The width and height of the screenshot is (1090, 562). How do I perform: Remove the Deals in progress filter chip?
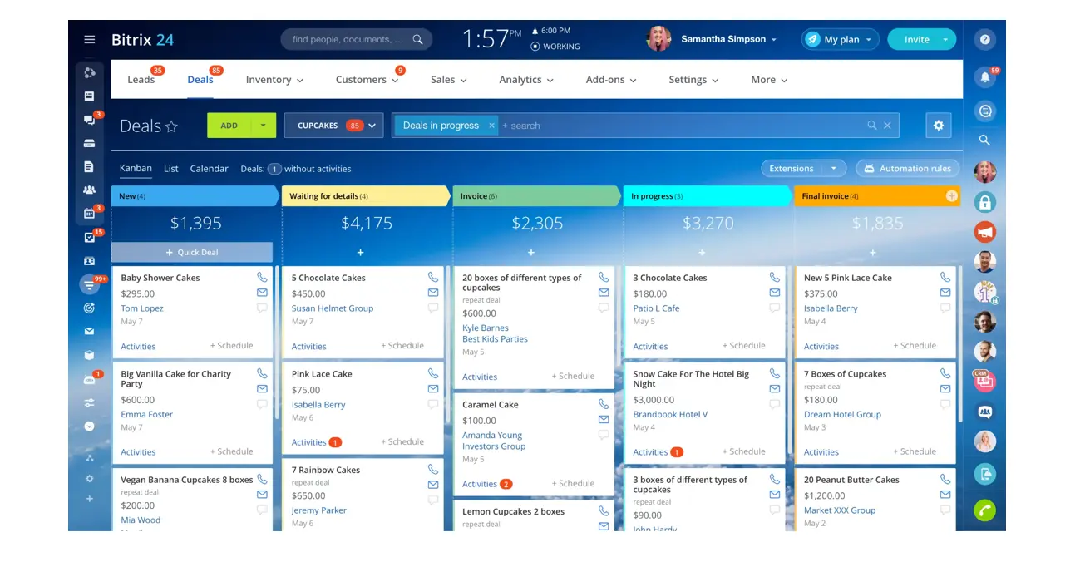click(x=491, y=126)
